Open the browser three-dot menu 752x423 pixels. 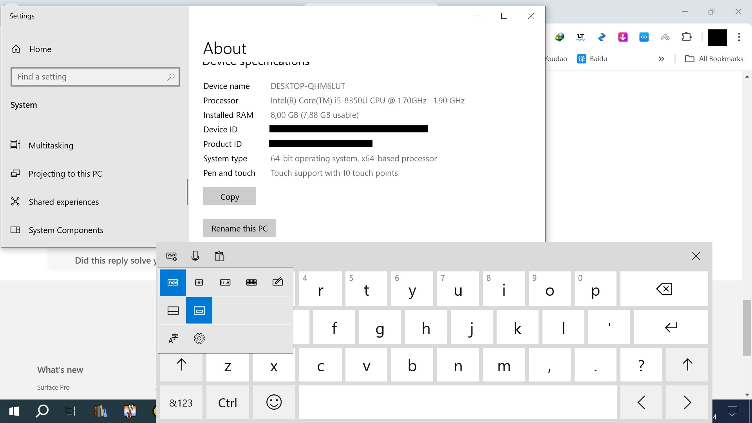739,37
